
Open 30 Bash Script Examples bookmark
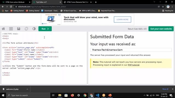[69, 11]
